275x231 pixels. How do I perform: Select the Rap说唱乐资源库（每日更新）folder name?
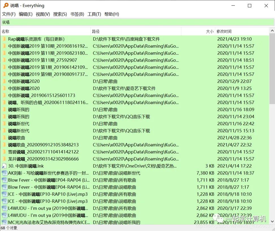pos(36,39)
